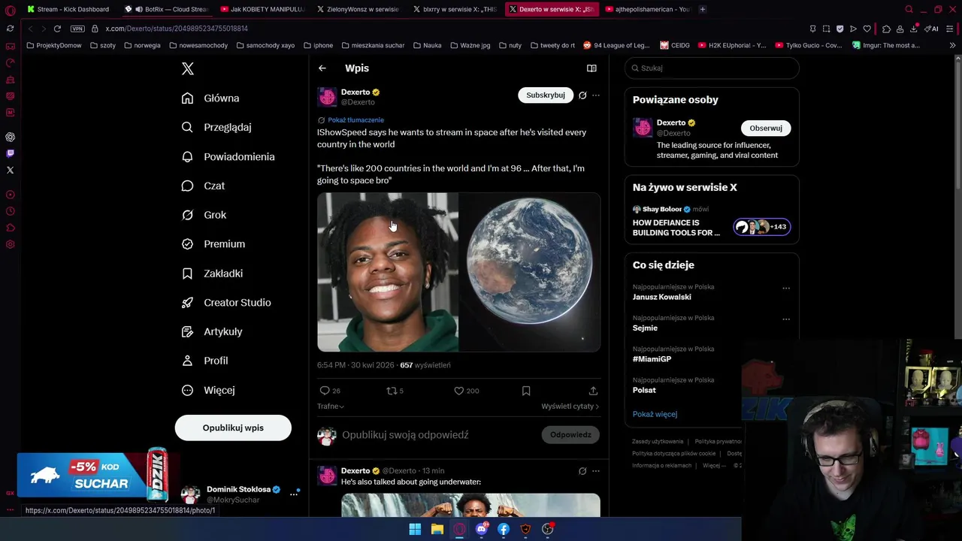Open options for the Sejmie trend
Viewport: 962px width, 541px height.
[786, 319]
